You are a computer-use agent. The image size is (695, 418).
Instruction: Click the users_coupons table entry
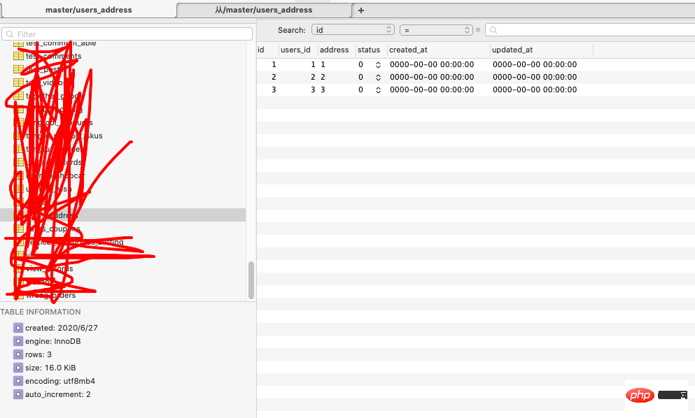(53, 229)
